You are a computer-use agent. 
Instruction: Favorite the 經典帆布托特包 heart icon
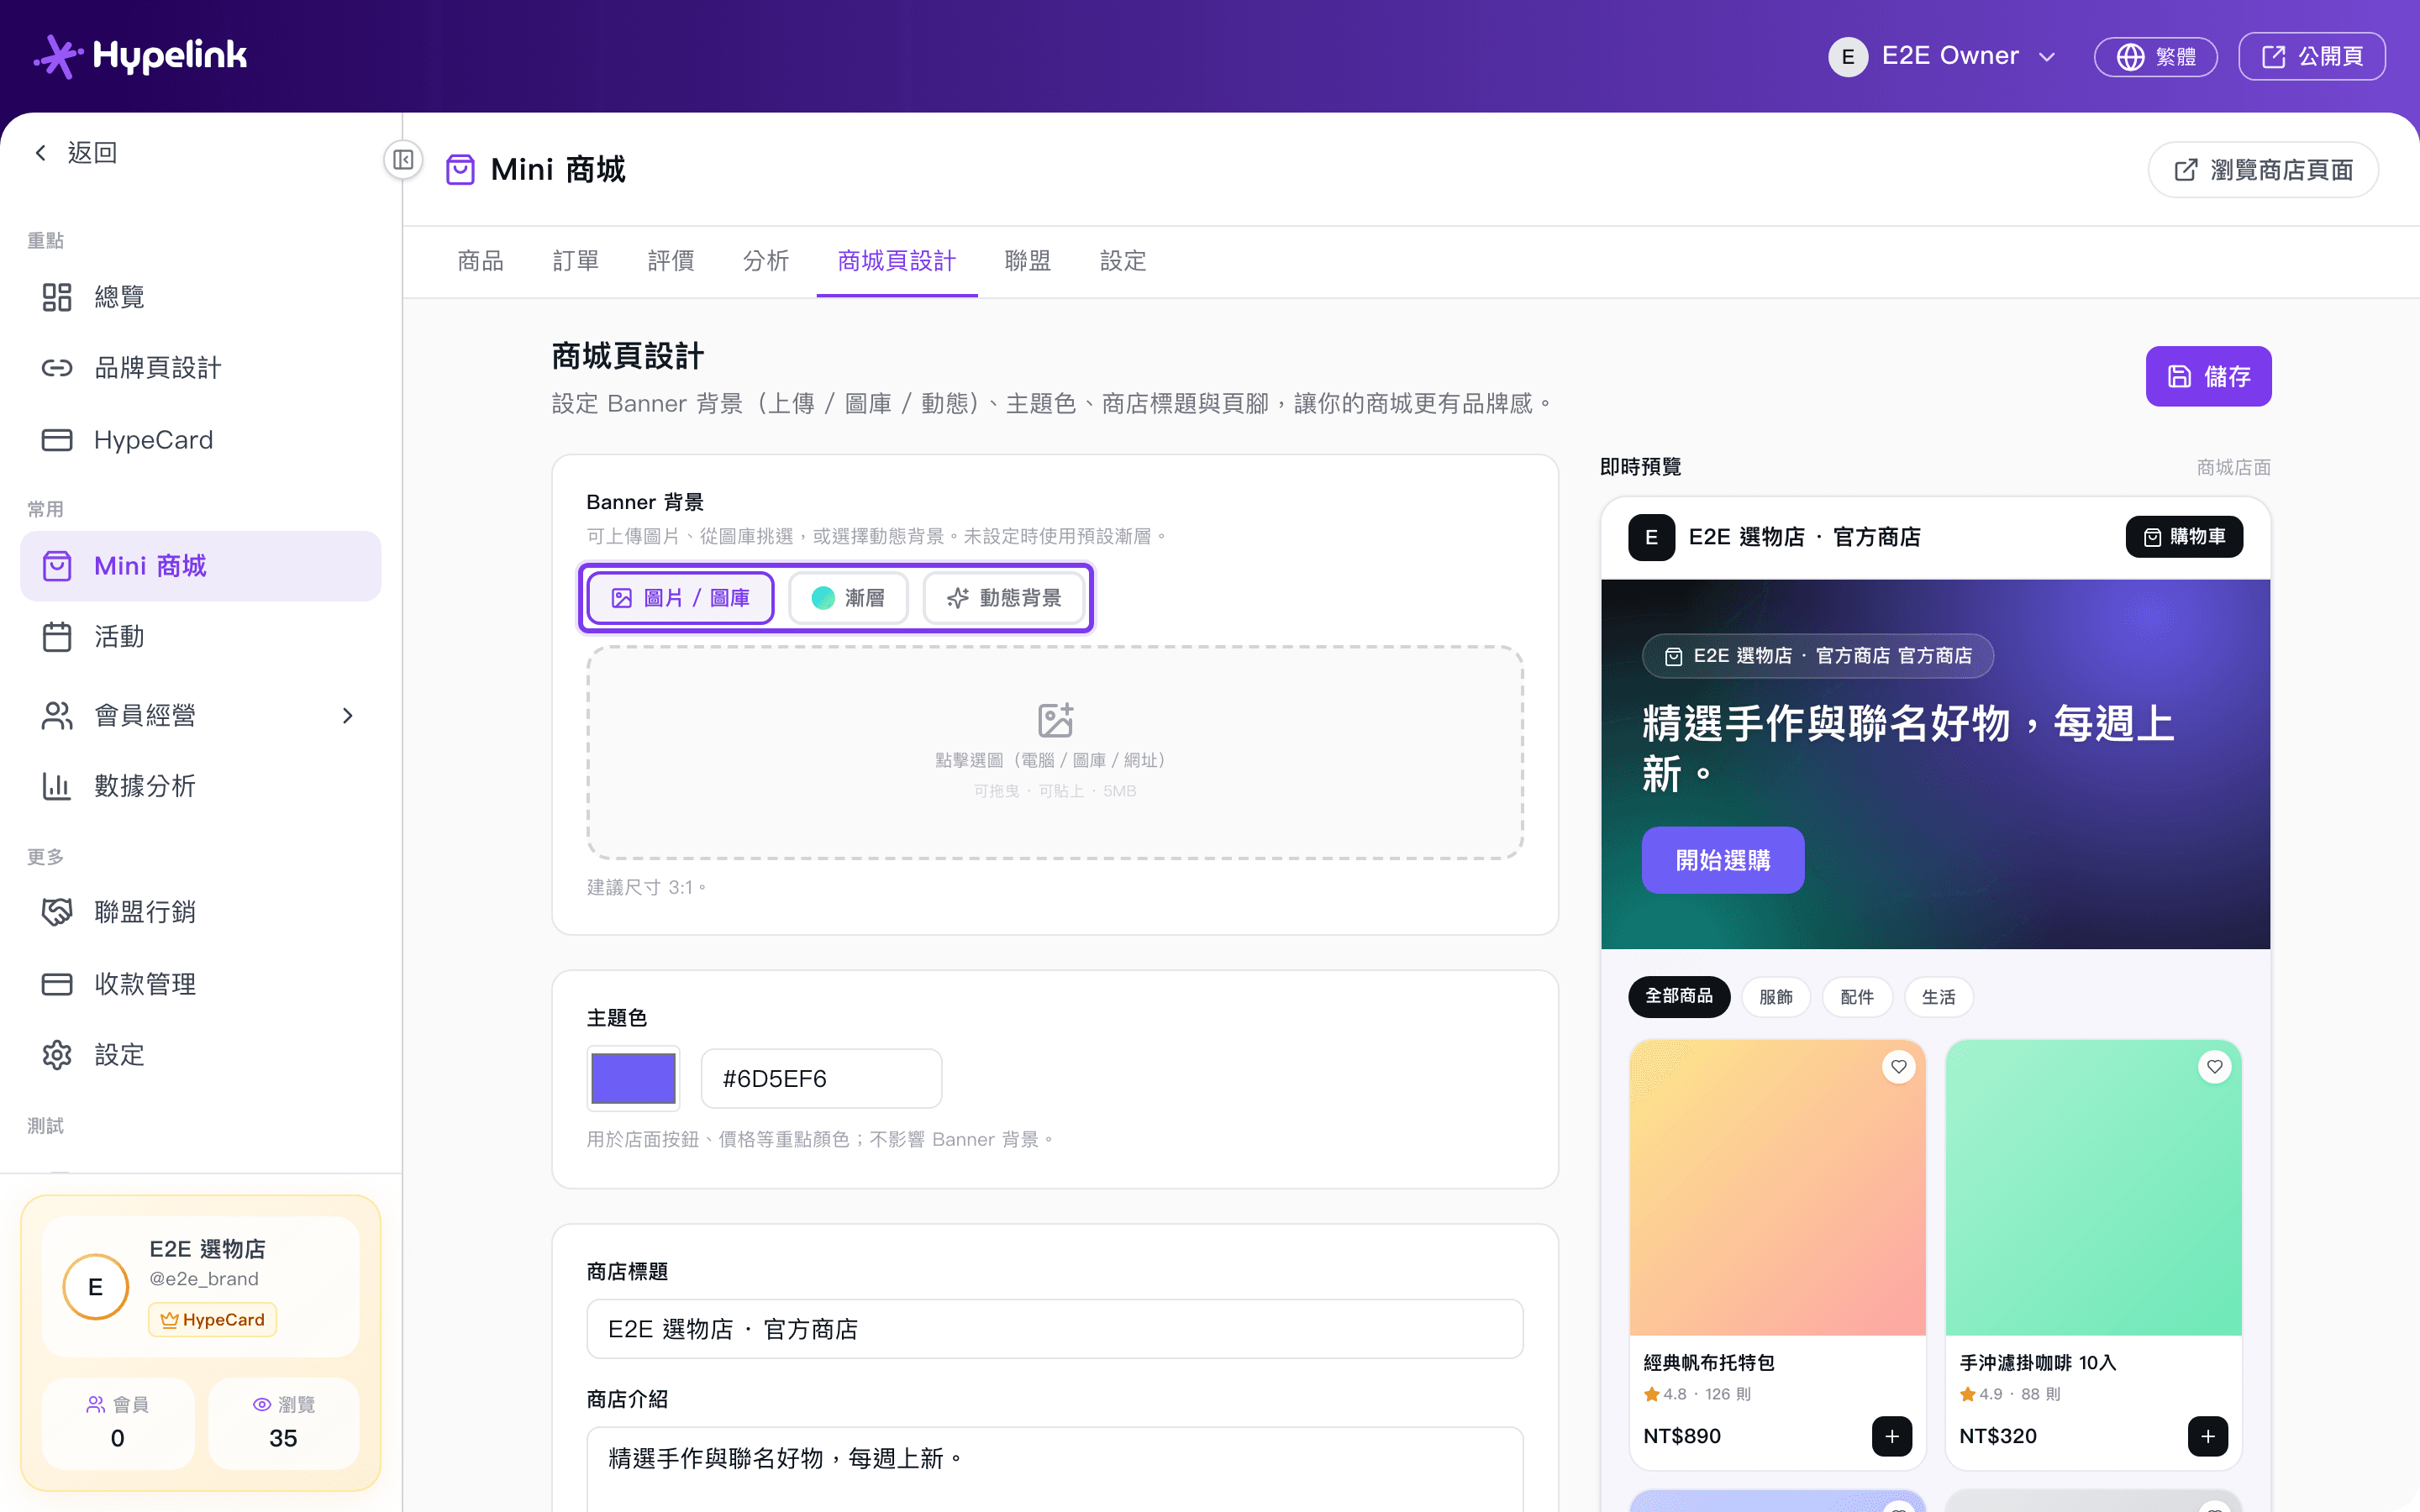[x=1899, y=1067]
